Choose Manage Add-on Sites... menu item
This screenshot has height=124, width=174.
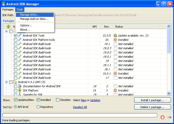point(35,19)
